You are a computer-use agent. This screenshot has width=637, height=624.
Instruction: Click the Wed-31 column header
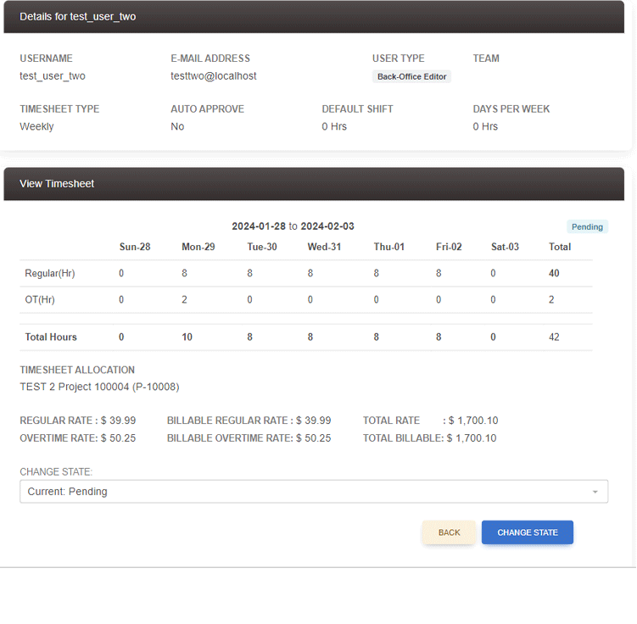(324, 247)
